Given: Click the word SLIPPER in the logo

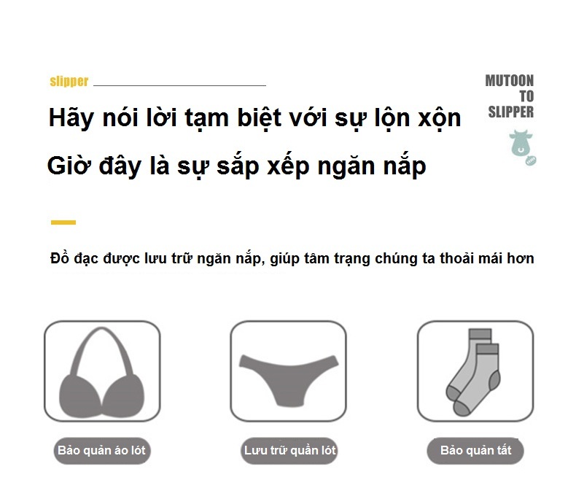Looking at the screenshot, I should 511,112.
